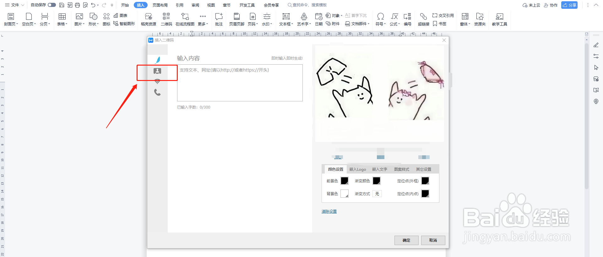Pick the 渐变颜色 gradient color swatch
Screen dimensions: 603x257
pos(377,181)
